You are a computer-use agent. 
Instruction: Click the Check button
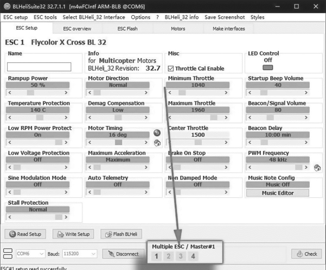(306, 254)
